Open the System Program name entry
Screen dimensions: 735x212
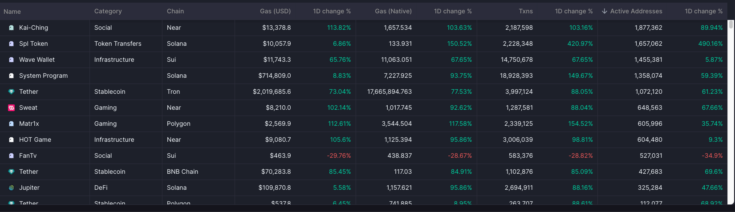(x=43, y=76)
